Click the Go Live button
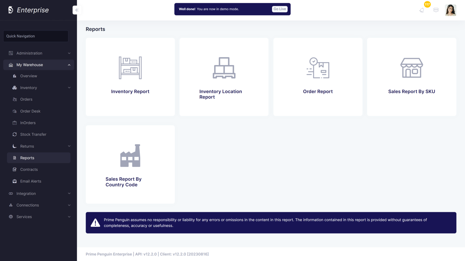465x261 pixels. tap(280, 9)
